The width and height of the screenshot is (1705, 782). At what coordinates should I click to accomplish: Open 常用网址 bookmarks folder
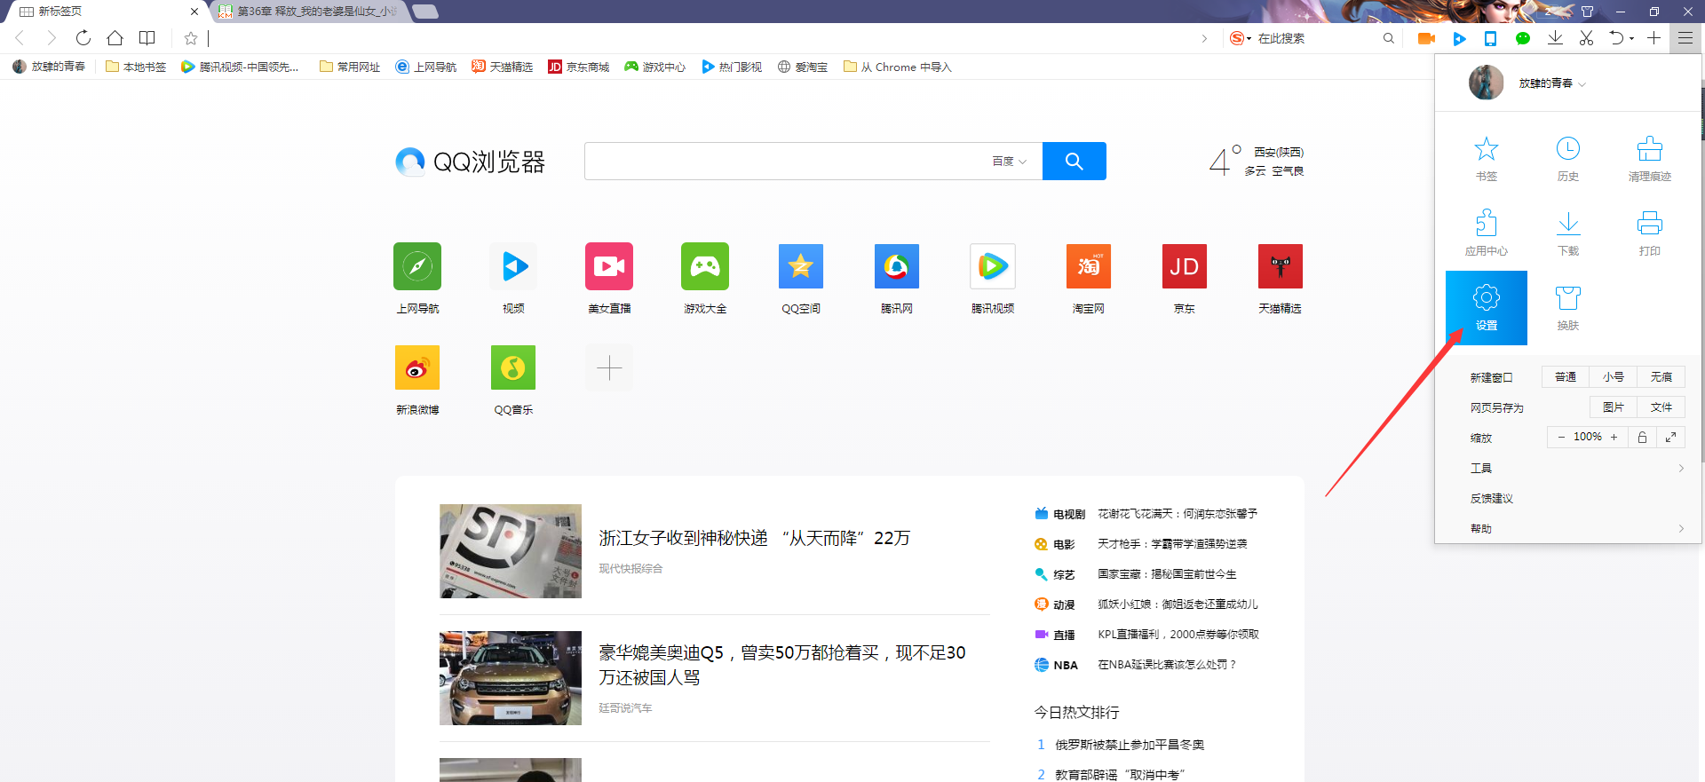350,67
